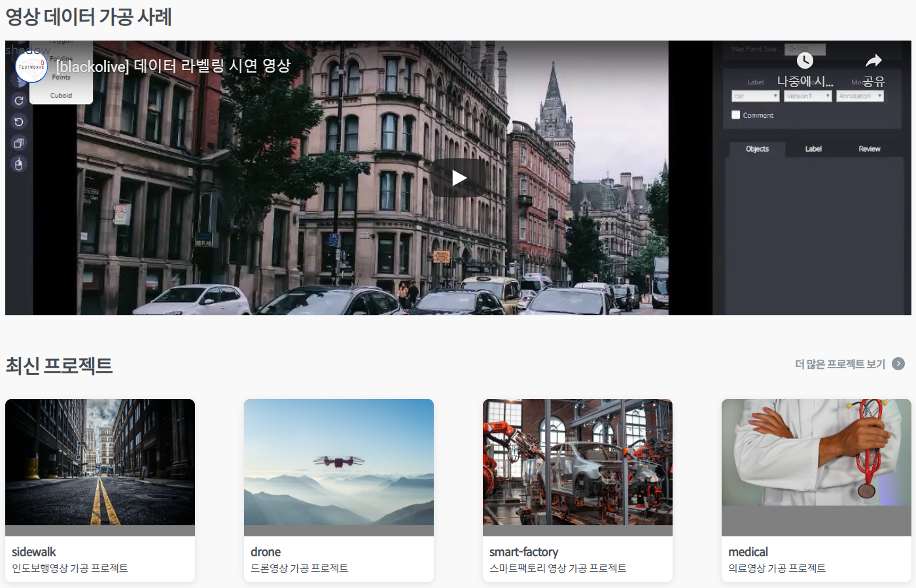Click the 인도보행영상 가공 프로젝트 description

70,568
